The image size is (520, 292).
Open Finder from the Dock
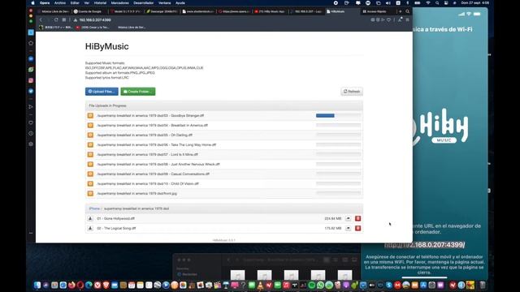pos(37,285)
